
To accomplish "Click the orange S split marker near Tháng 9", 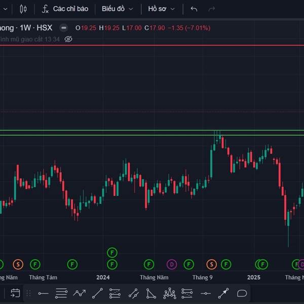I will pyautogui.click(x=211, y=264).
